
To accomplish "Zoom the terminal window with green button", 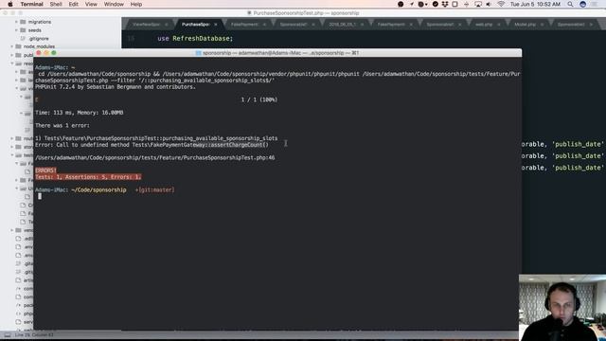I will [x=54, y=53].
